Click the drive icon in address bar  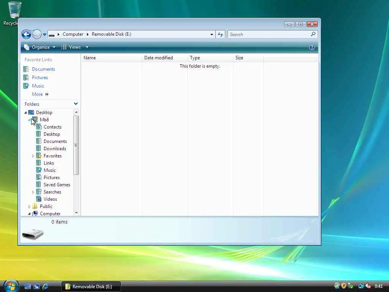[52, 35]
